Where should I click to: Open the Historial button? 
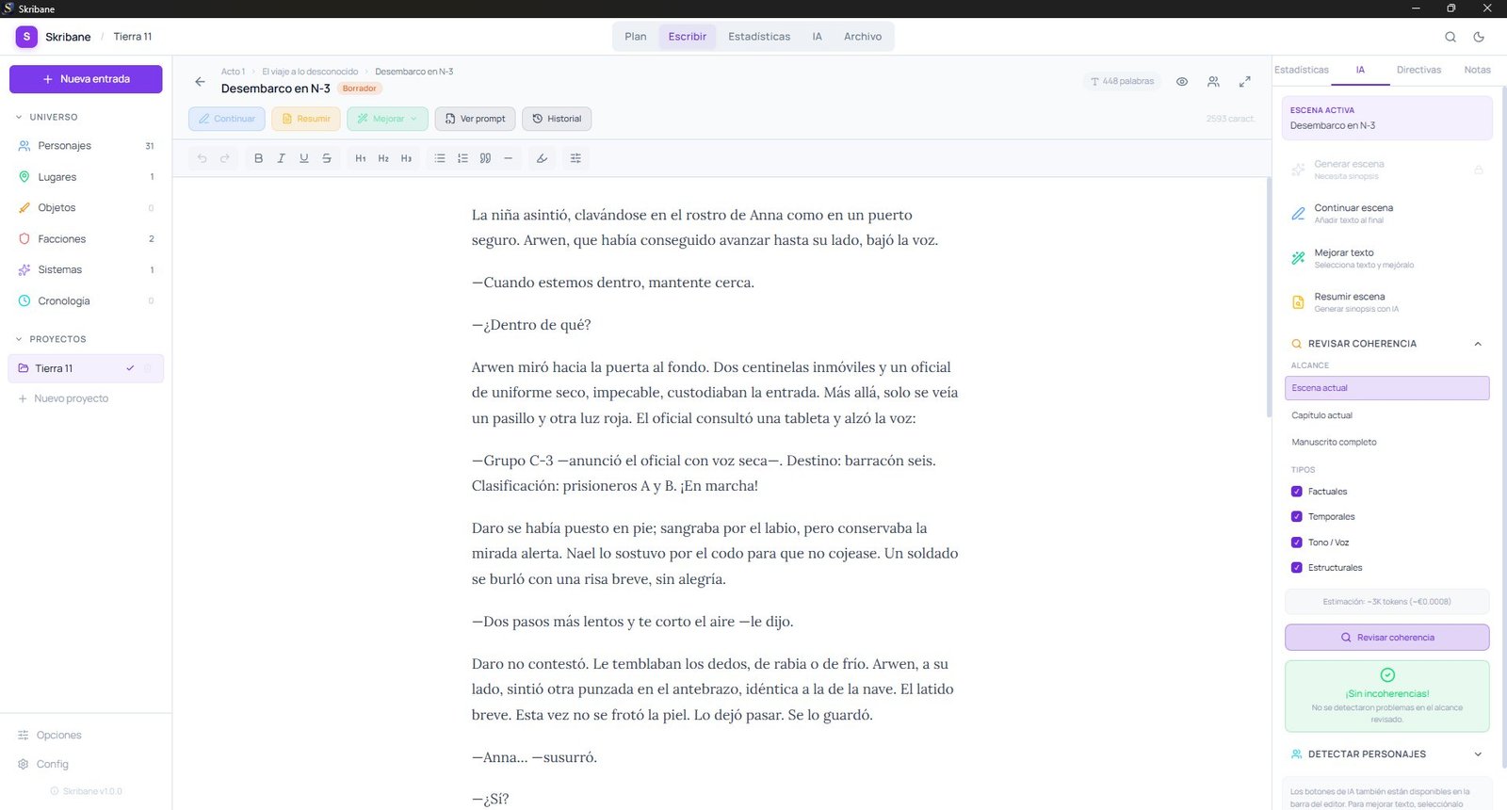(557, 119)
